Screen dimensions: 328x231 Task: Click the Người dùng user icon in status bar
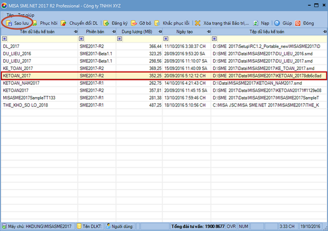(x=108, y=226)
